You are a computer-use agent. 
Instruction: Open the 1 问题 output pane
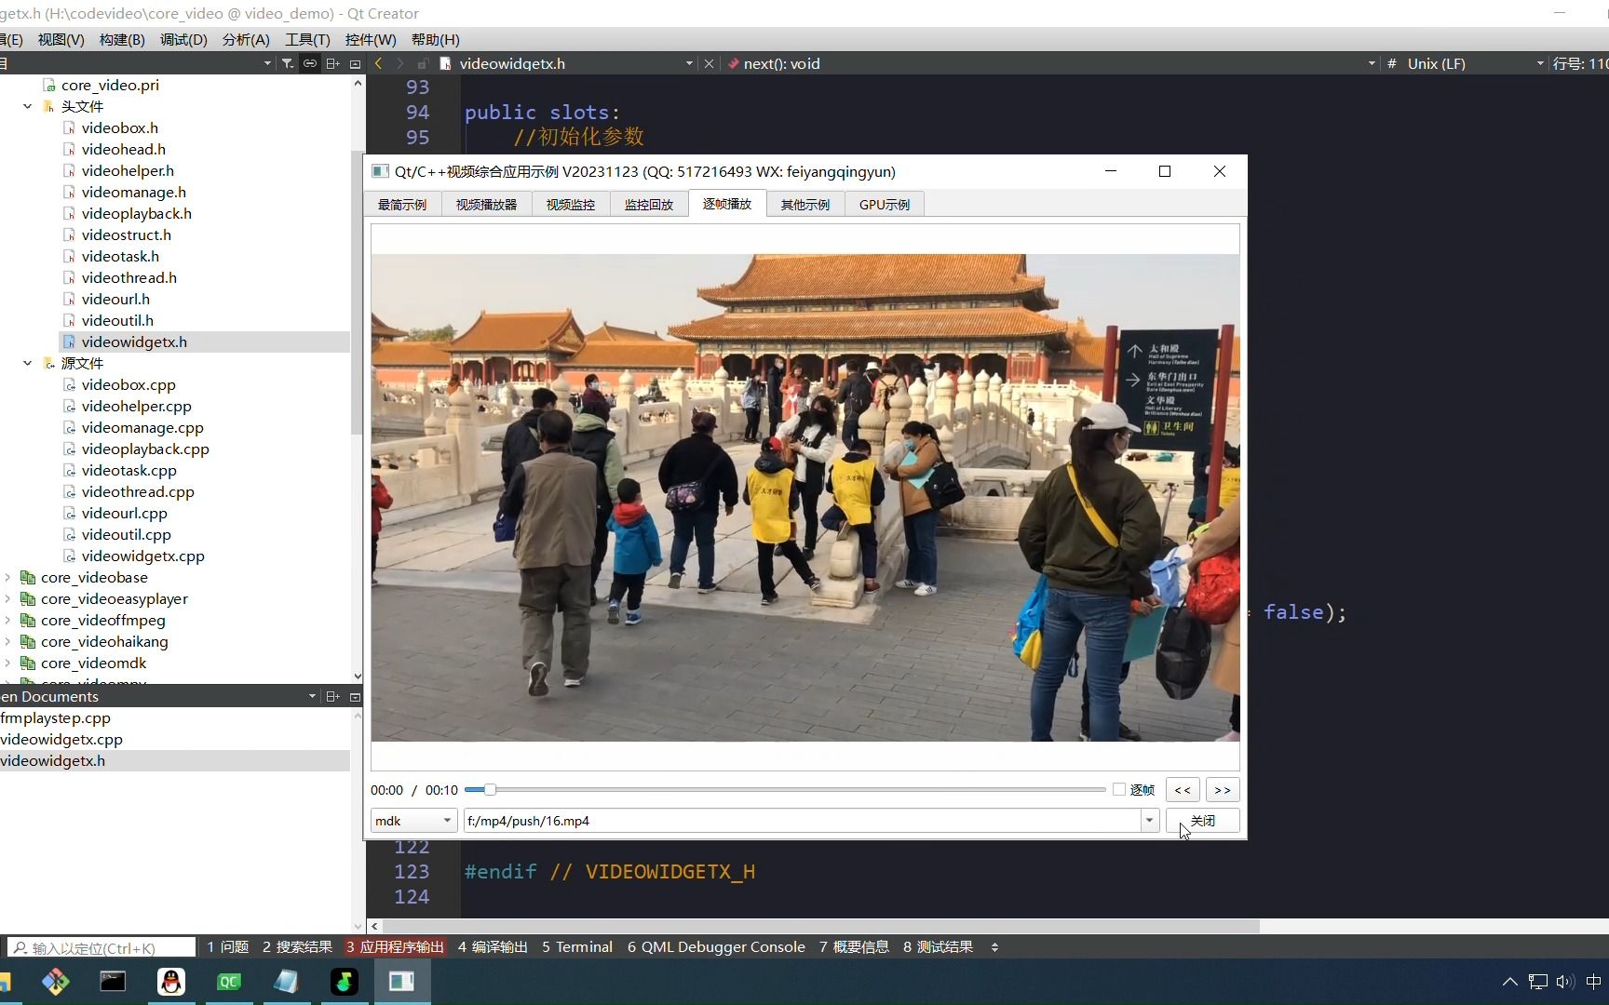point(227,946)
